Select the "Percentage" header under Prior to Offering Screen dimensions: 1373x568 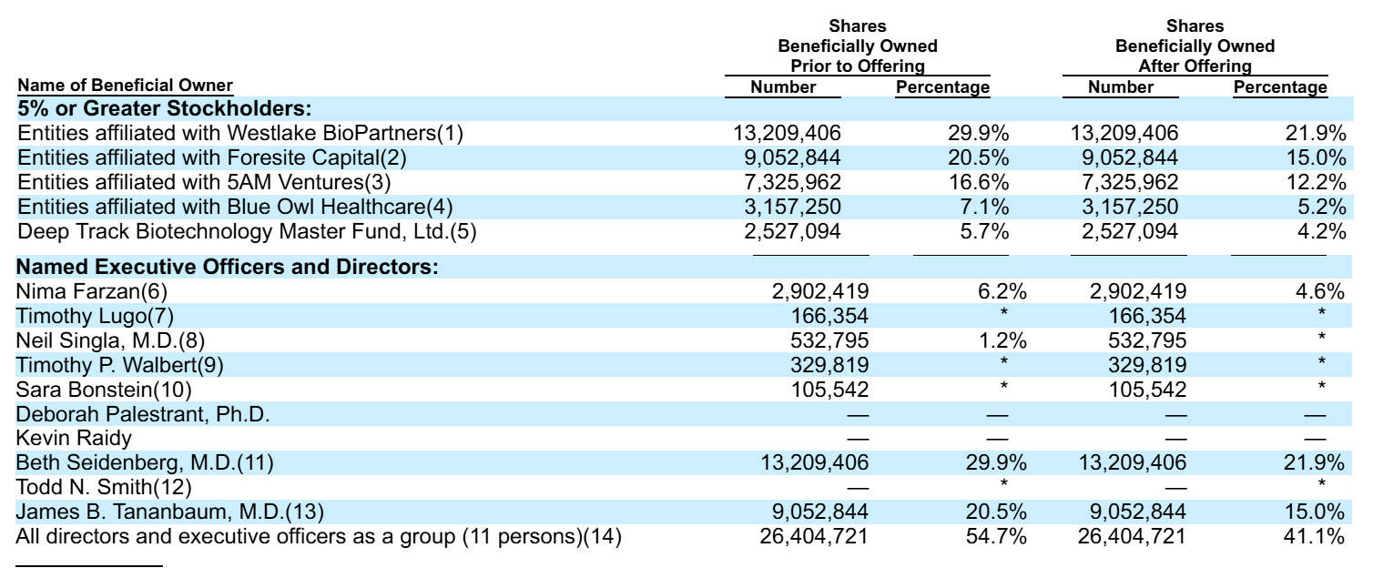coord(943,87)
